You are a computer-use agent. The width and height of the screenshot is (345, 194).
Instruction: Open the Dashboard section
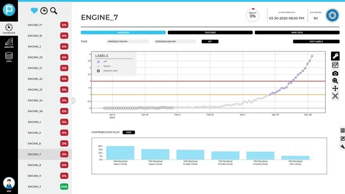pyautogui.click(x=9, y=29)
